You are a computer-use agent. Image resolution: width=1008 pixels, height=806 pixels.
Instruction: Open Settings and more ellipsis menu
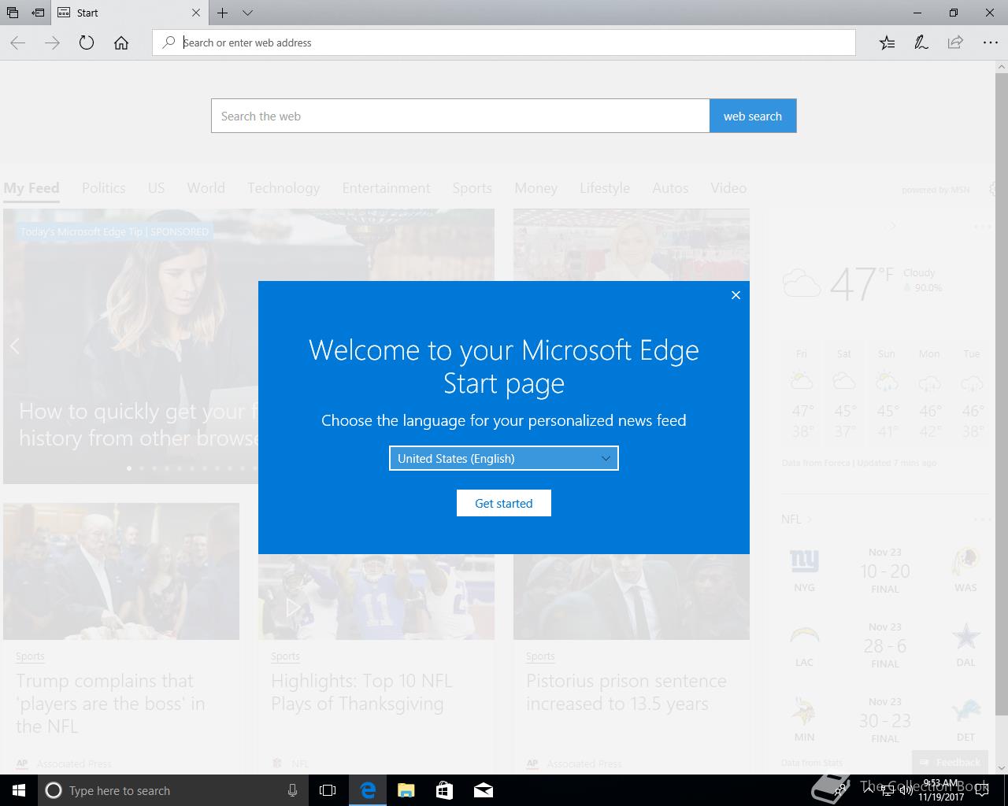pyautogui.click(x=990, y=43)
